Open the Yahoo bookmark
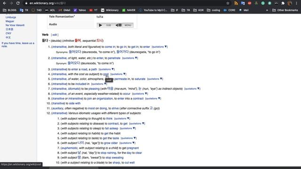Screen dimensions: 301x169 click(x=79, y=10)
